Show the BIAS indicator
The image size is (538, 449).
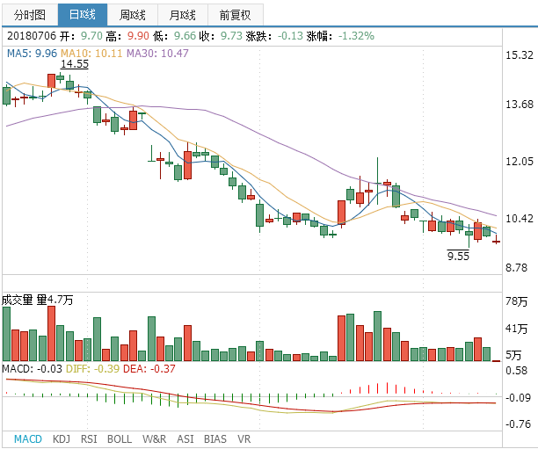[x=215, y=439]
